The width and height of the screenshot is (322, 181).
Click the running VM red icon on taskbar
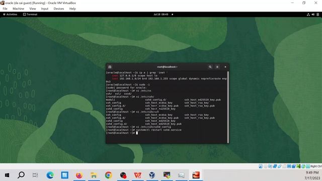click(x=196, y=175)
